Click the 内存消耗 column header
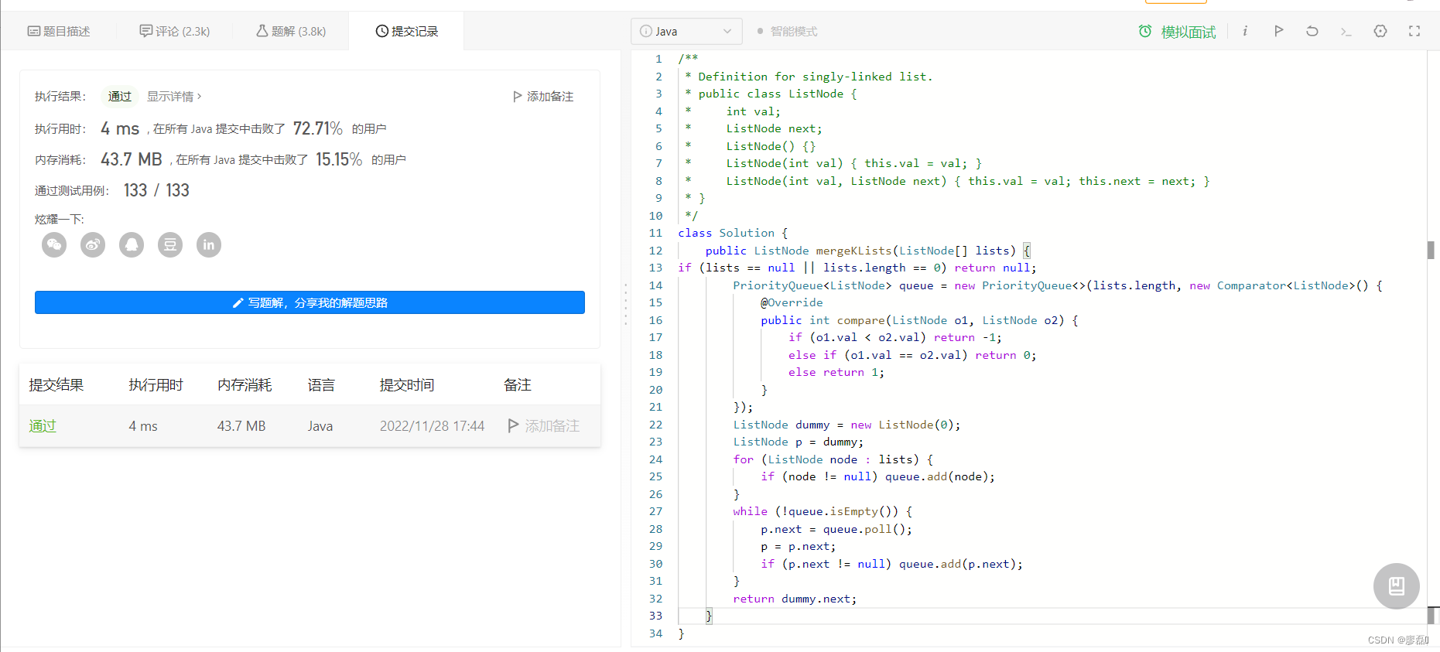This screenshot has height=652, width=1440. (245, 385)
